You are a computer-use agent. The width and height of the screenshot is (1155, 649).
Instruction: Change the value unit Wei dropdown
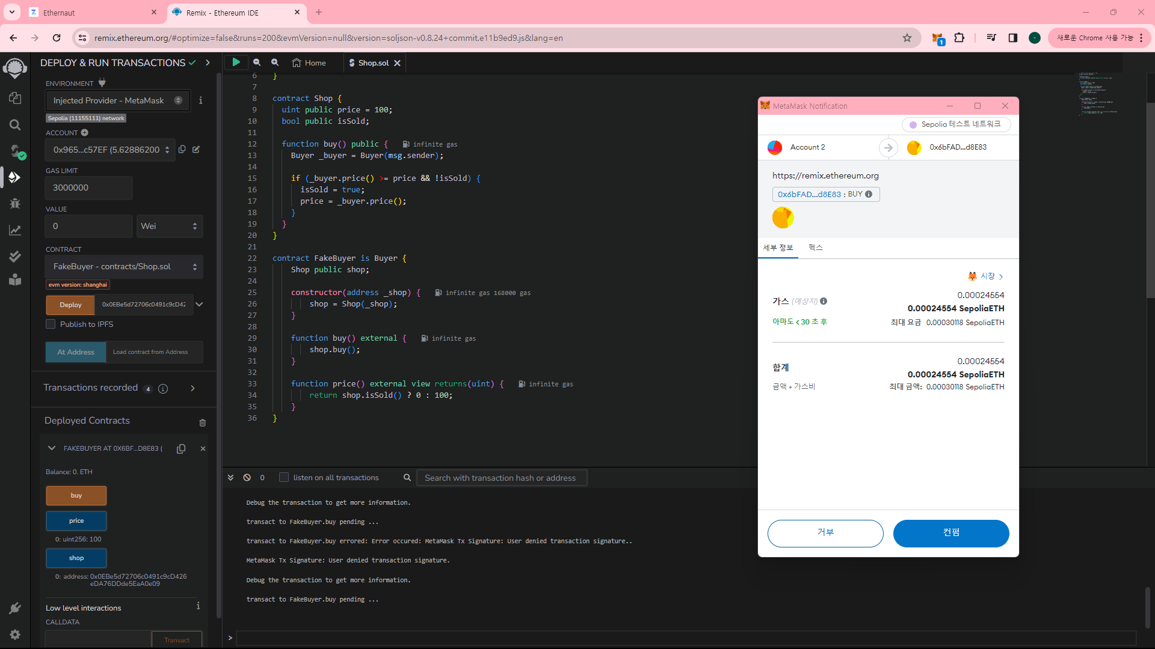pos(169,226)
